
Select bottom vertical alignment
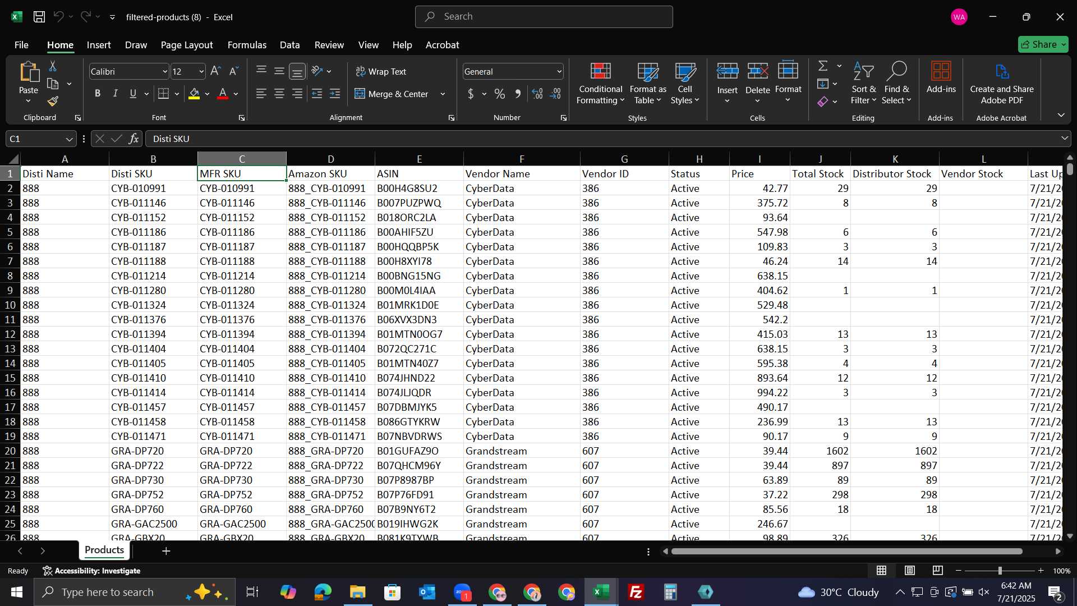[297, 71]
